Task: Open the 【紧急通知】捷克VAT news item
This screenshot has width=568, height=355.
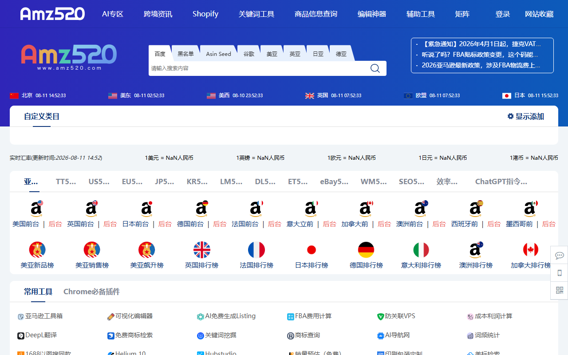Action: coord(481,44)
